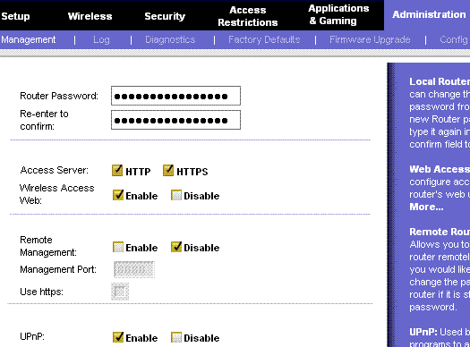Click the Remote Router help heading
The height and width of the screenshot is (347, 470).
440,232
